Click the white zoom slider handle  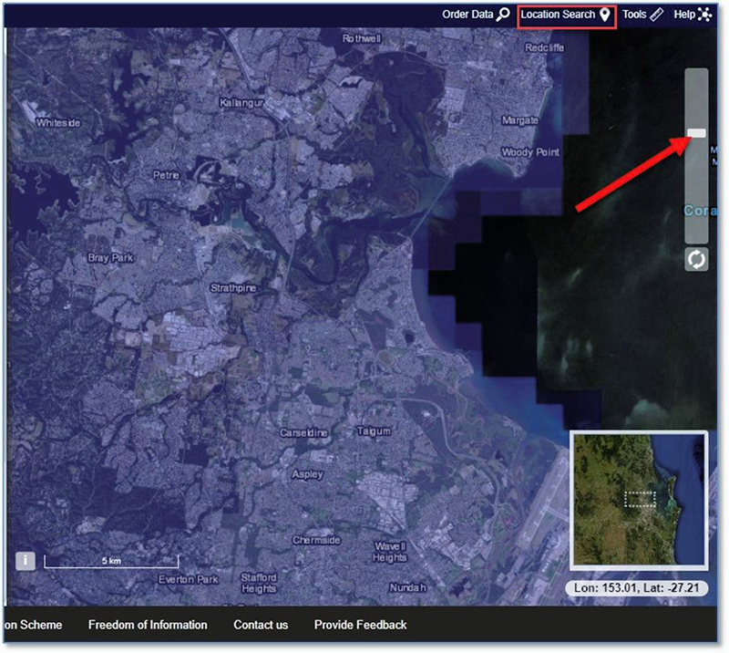[696, 133]
